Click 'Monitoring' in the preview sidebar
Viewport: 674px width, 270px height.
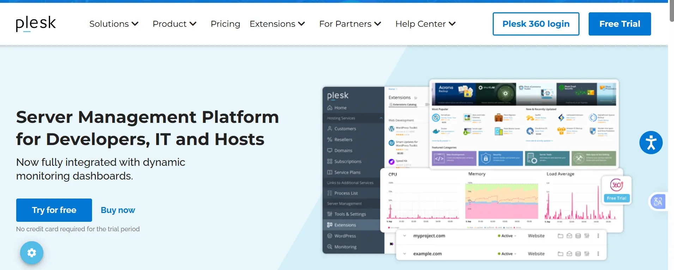coord(345,247)
